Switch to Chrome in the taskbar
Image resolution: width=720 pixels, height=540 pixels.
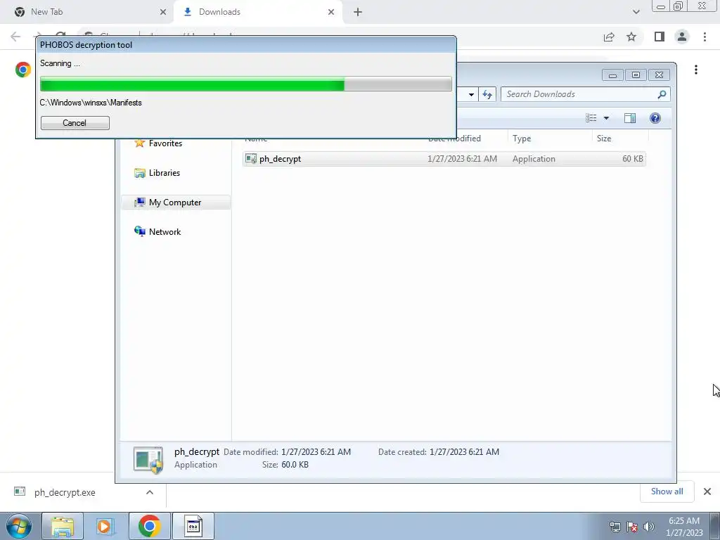coord(149,526)
